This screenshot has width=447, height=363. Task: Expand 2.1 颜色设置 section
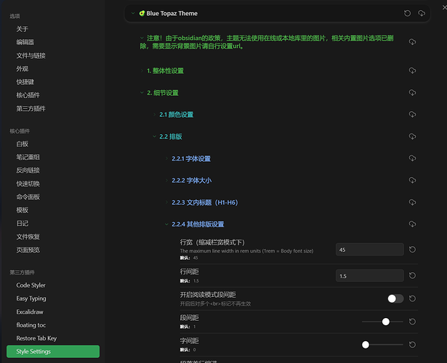[154, 115]
